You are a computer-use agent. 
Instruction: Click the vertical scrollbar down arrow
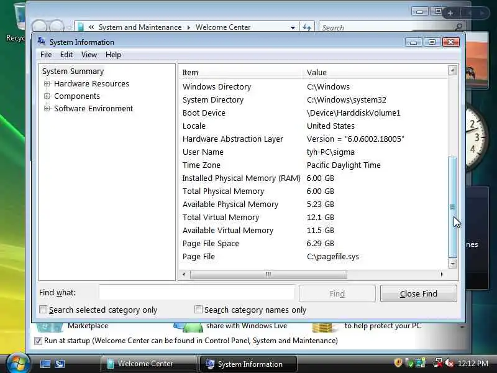point(453,264)
